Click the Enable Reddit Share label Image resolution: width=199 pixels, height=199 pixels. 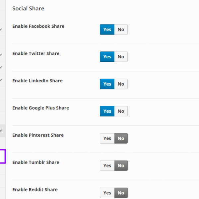(x=35, y=189)
